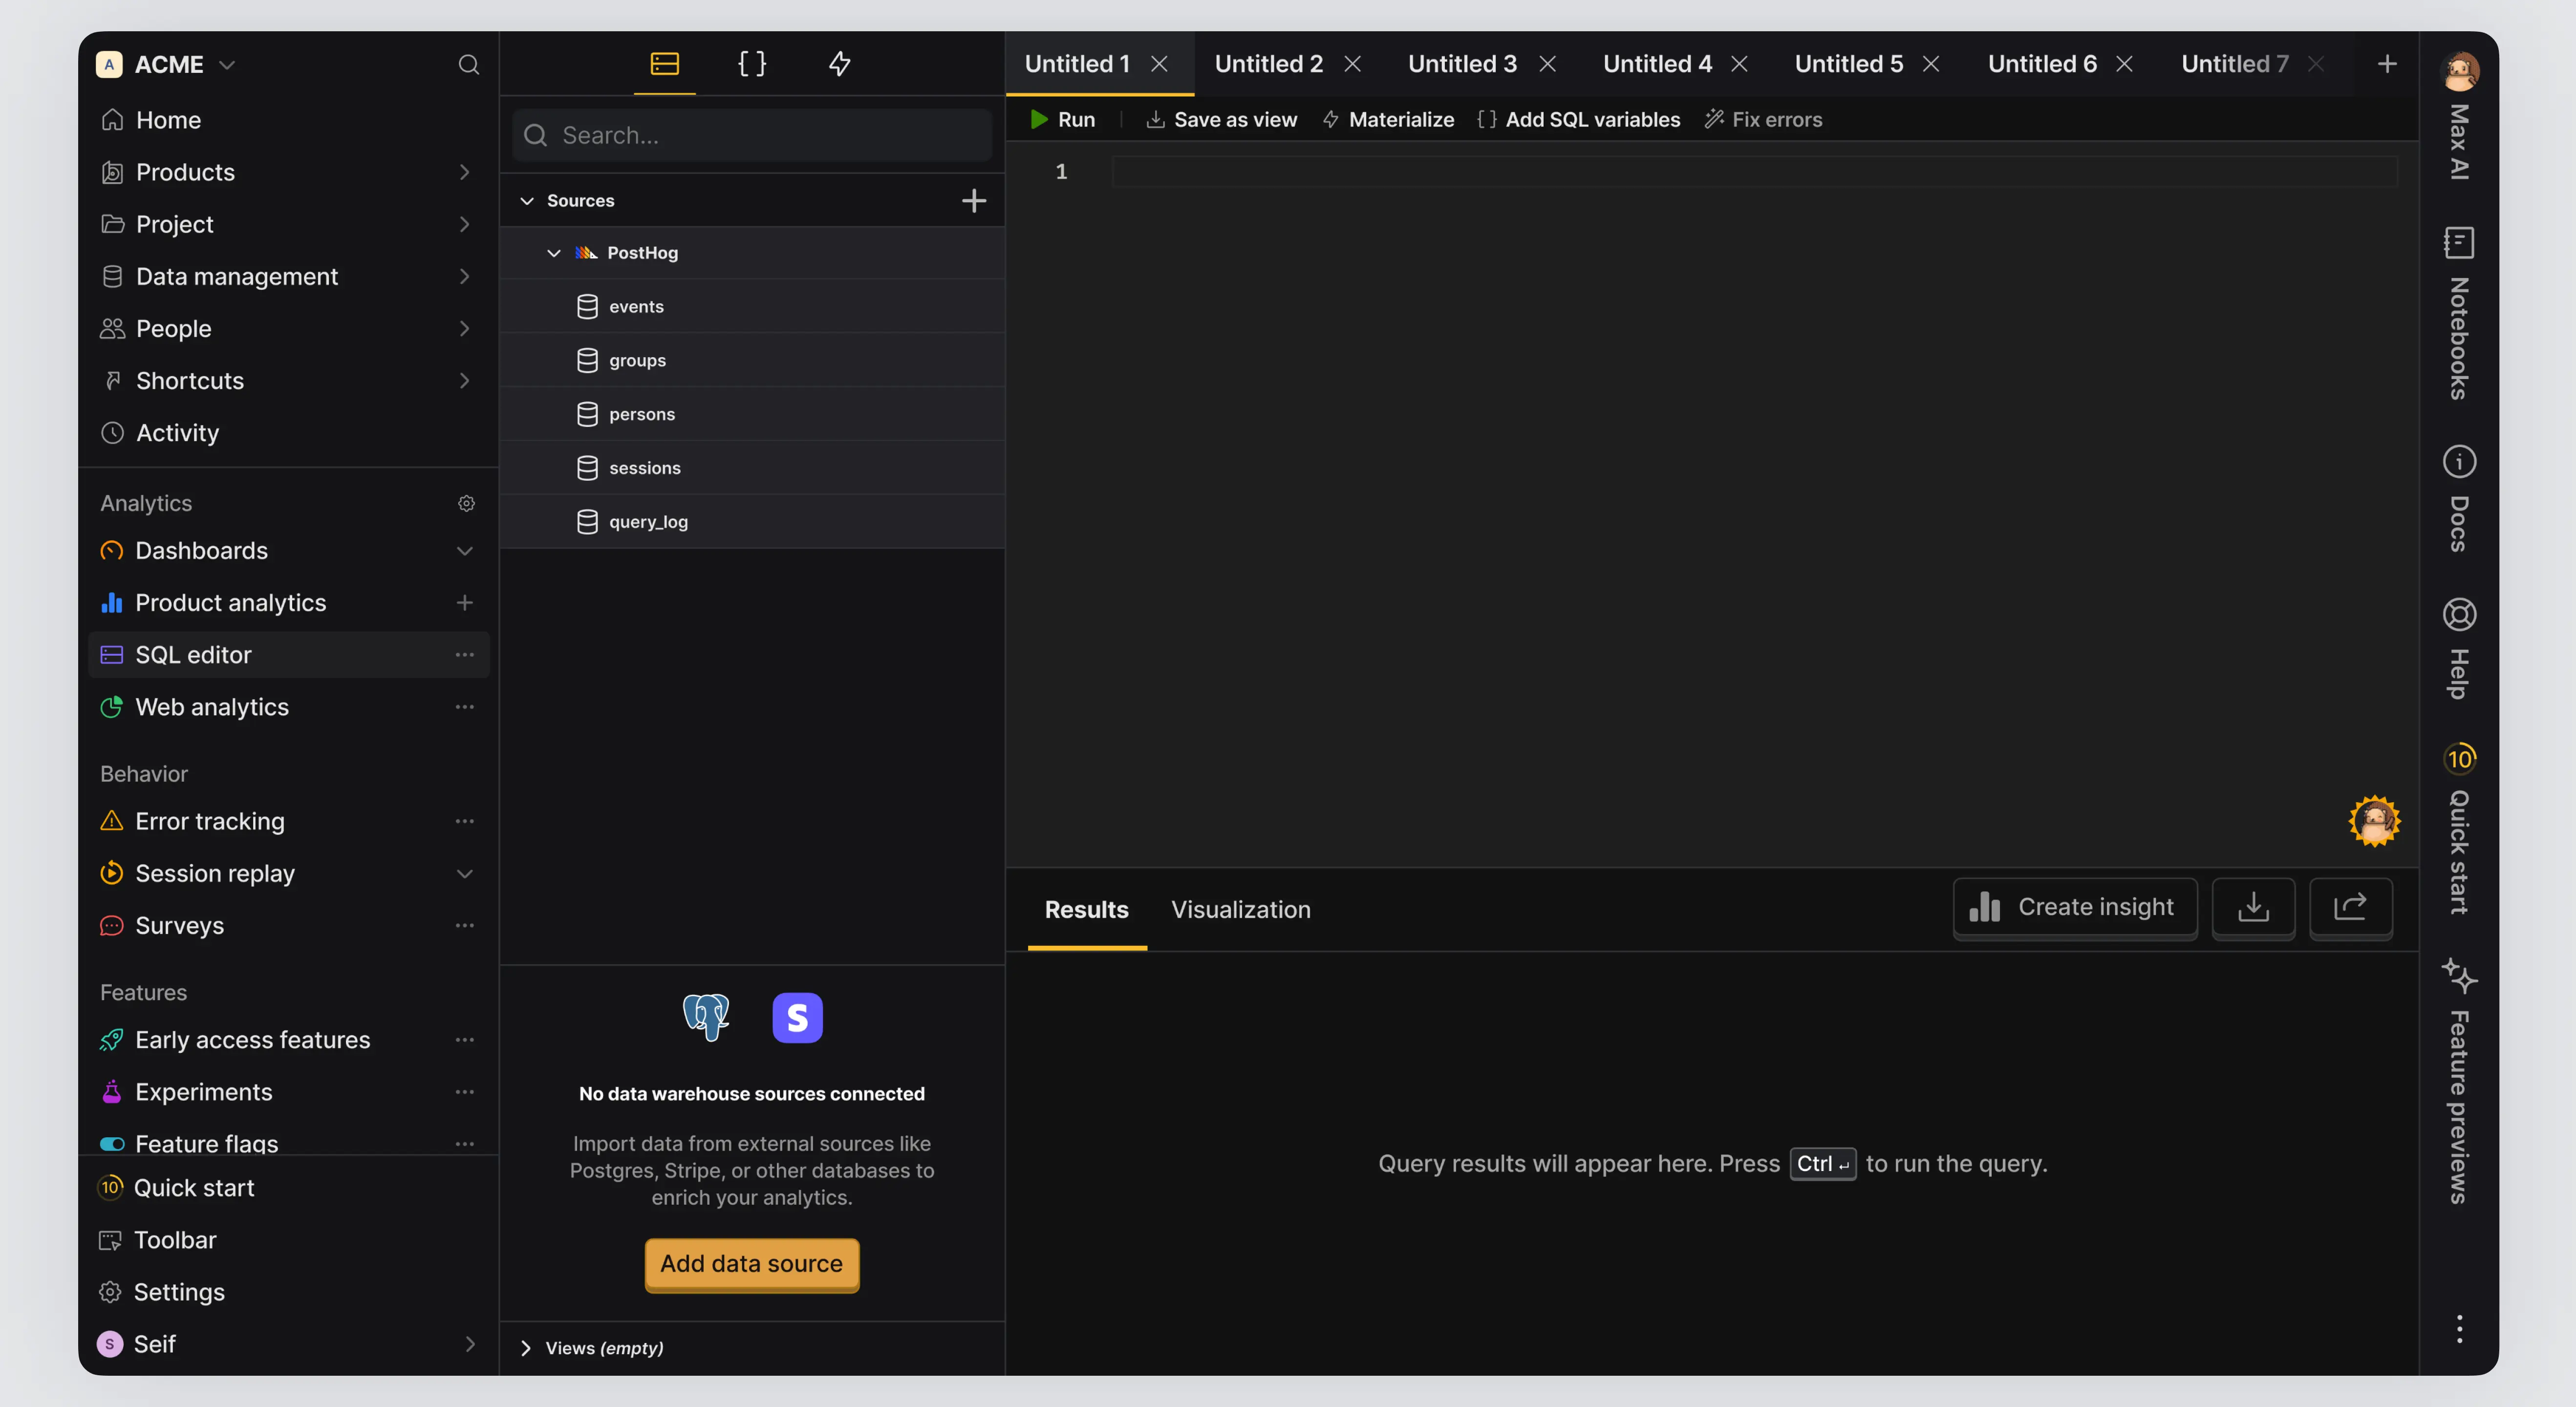Click the Add data source button

pos(751,1264)
